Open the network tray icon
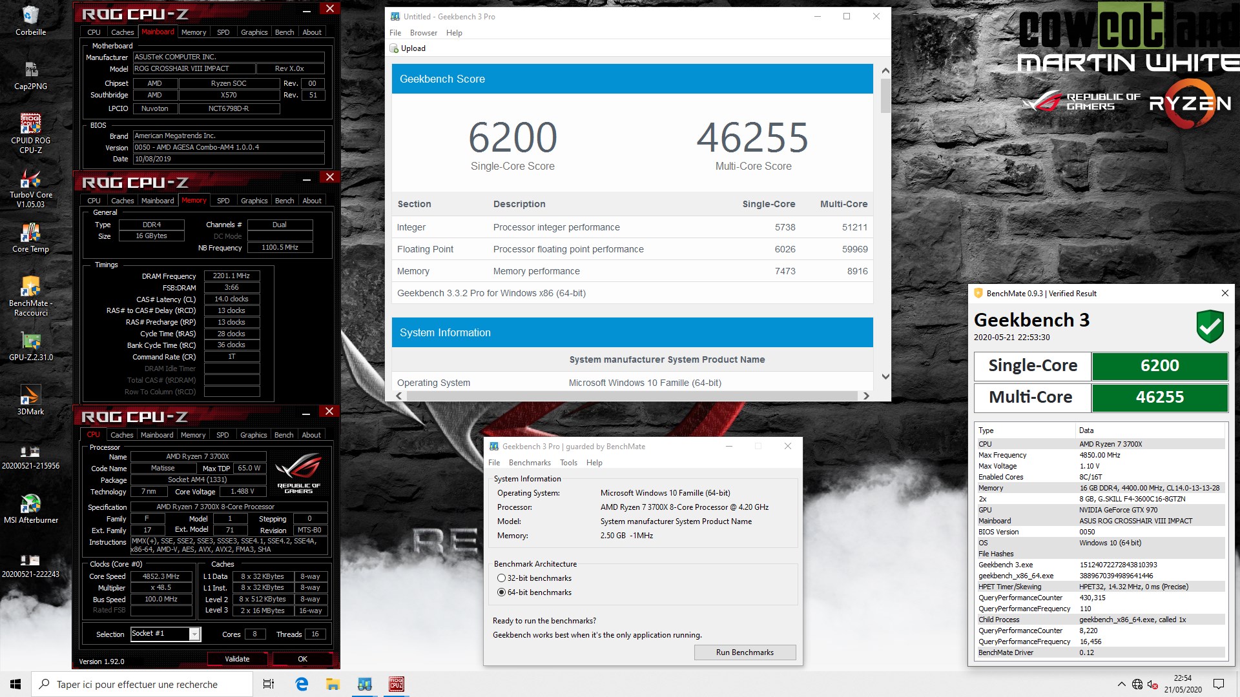 [x=1137, y=684]
